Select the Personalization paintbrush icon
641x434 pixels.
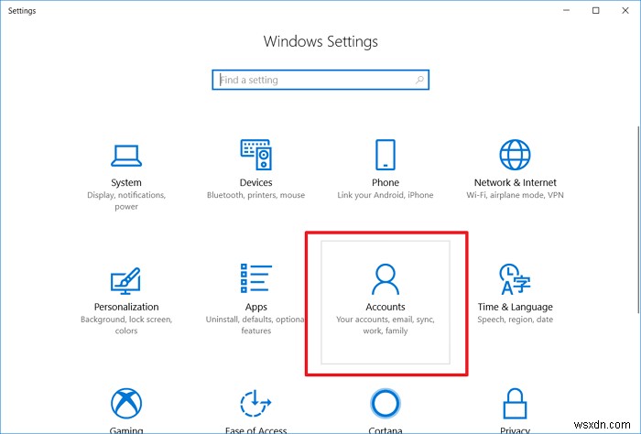click(126, 279)
